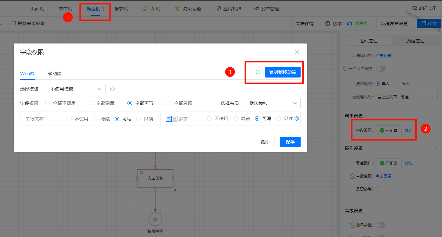Click the help icon beside template dropdown
Image resolution: width=442 pixels, height=237 pixels.
[112, 89]
